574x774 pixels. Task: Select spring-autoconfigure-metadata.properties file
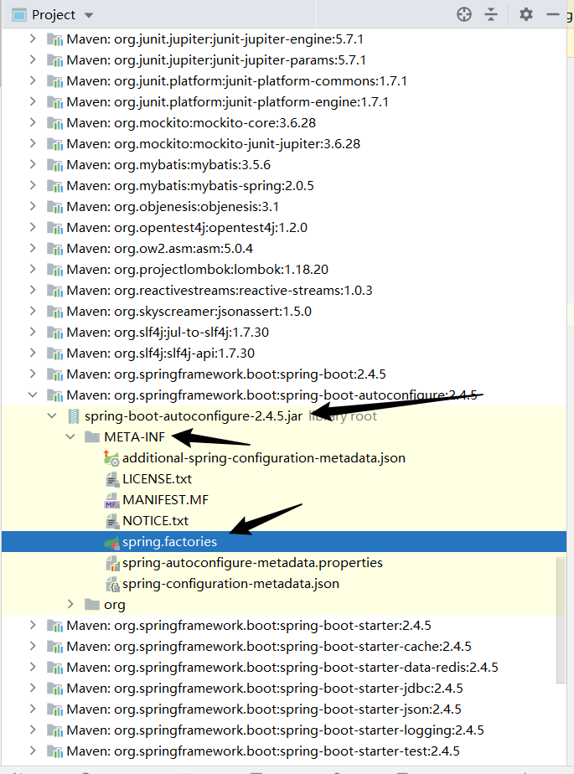(x=252, y=563)
